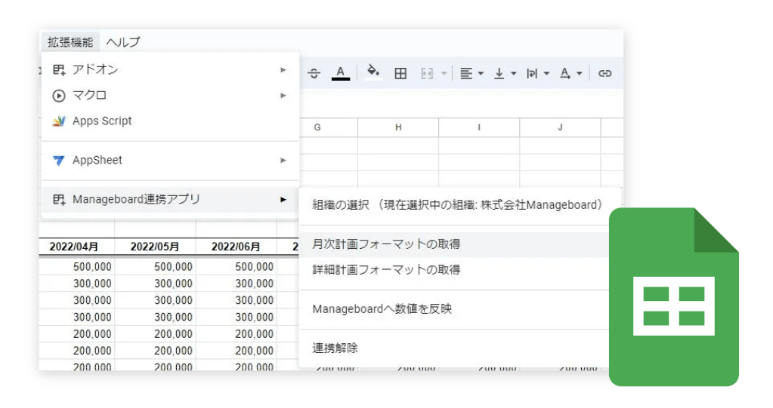This screenshot has width=773, height=408.
Task: Click 500,000 cell under 2022/06月
Action: coord(237,267)
